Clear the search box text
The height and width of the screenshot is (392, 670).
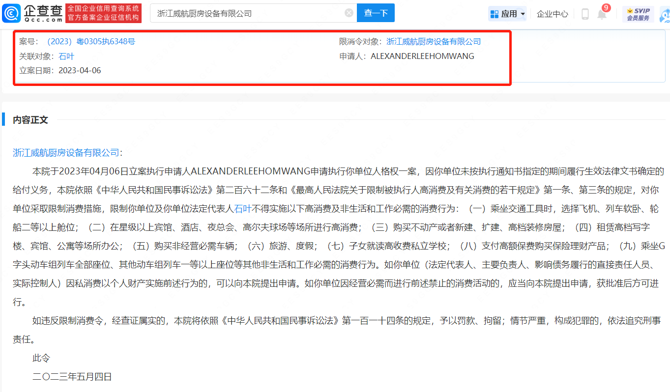coord(349,13)
